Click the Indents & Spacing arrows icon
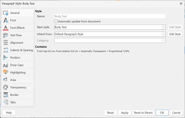This screenshot has width=185, height=118. click(6, 50)
